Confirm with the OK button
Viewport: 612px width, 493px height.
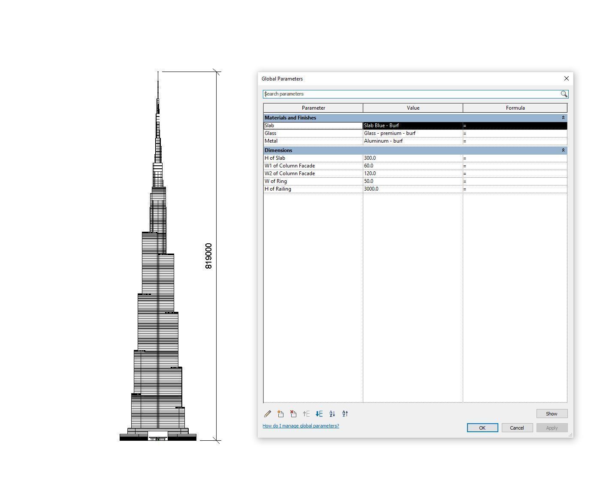pyautogui.click(x=482, y=428)
